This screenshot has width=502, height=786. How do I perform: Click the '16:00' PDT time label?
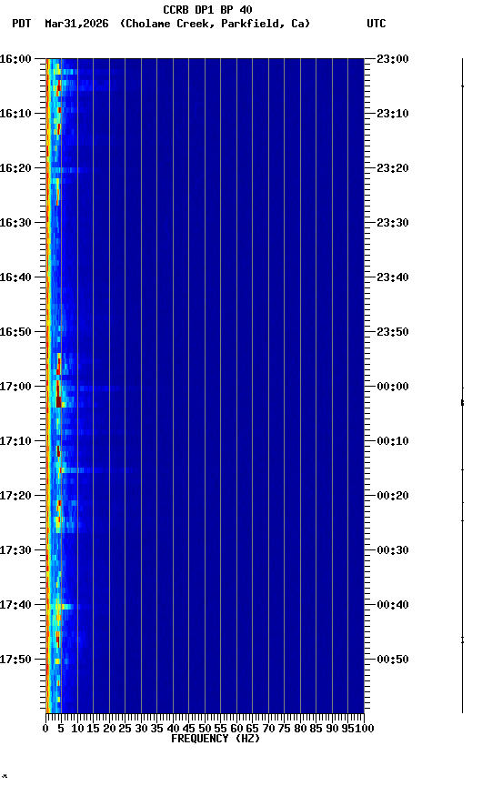pos(15,59)
